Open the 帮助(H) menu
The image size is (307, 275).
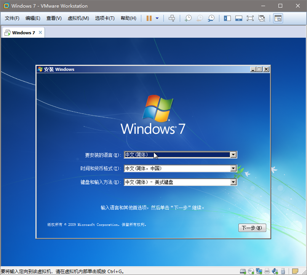pos(128,18)
